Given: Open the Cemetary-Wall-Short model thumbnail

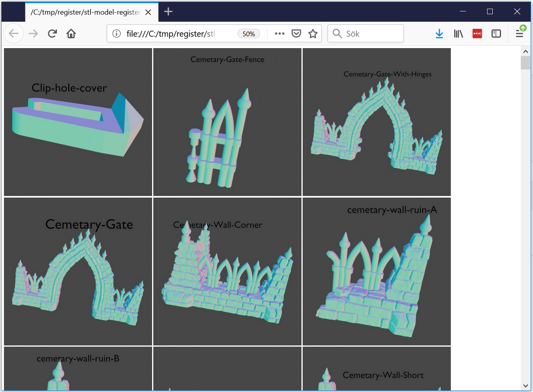Looking at the screenshot, I should (x=377, y=369).
